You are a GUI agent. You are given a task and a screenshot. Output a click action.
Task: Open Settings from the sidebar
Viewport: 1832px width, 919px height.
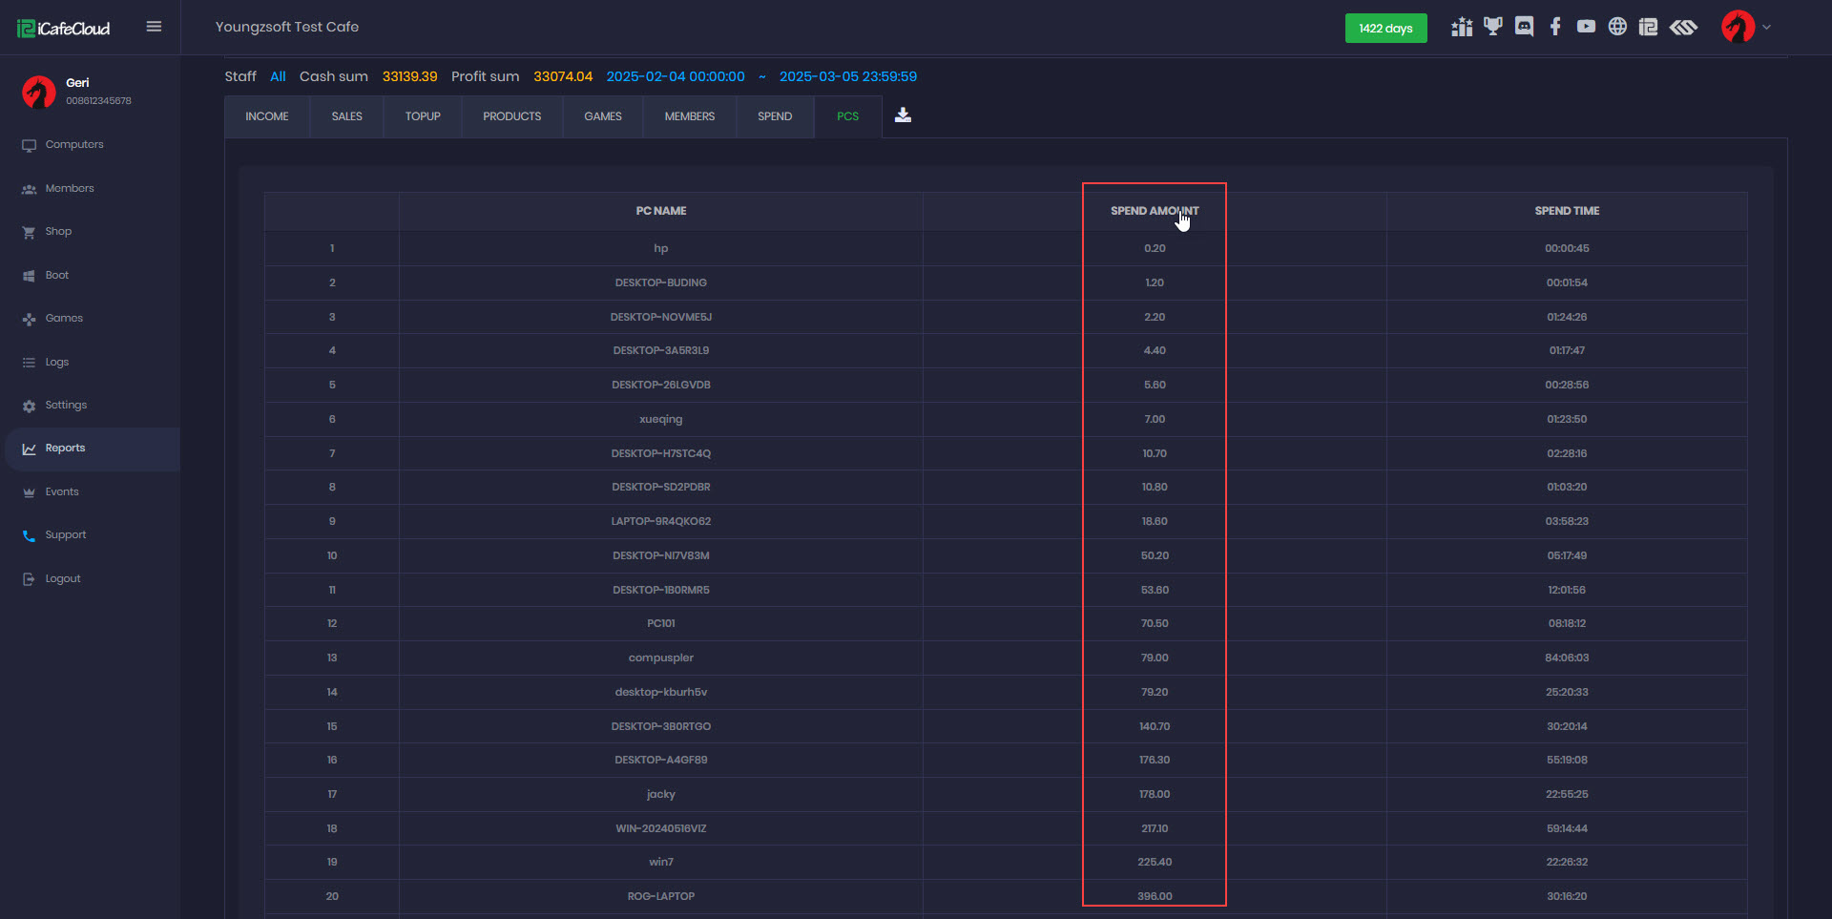tap(66, 406)
